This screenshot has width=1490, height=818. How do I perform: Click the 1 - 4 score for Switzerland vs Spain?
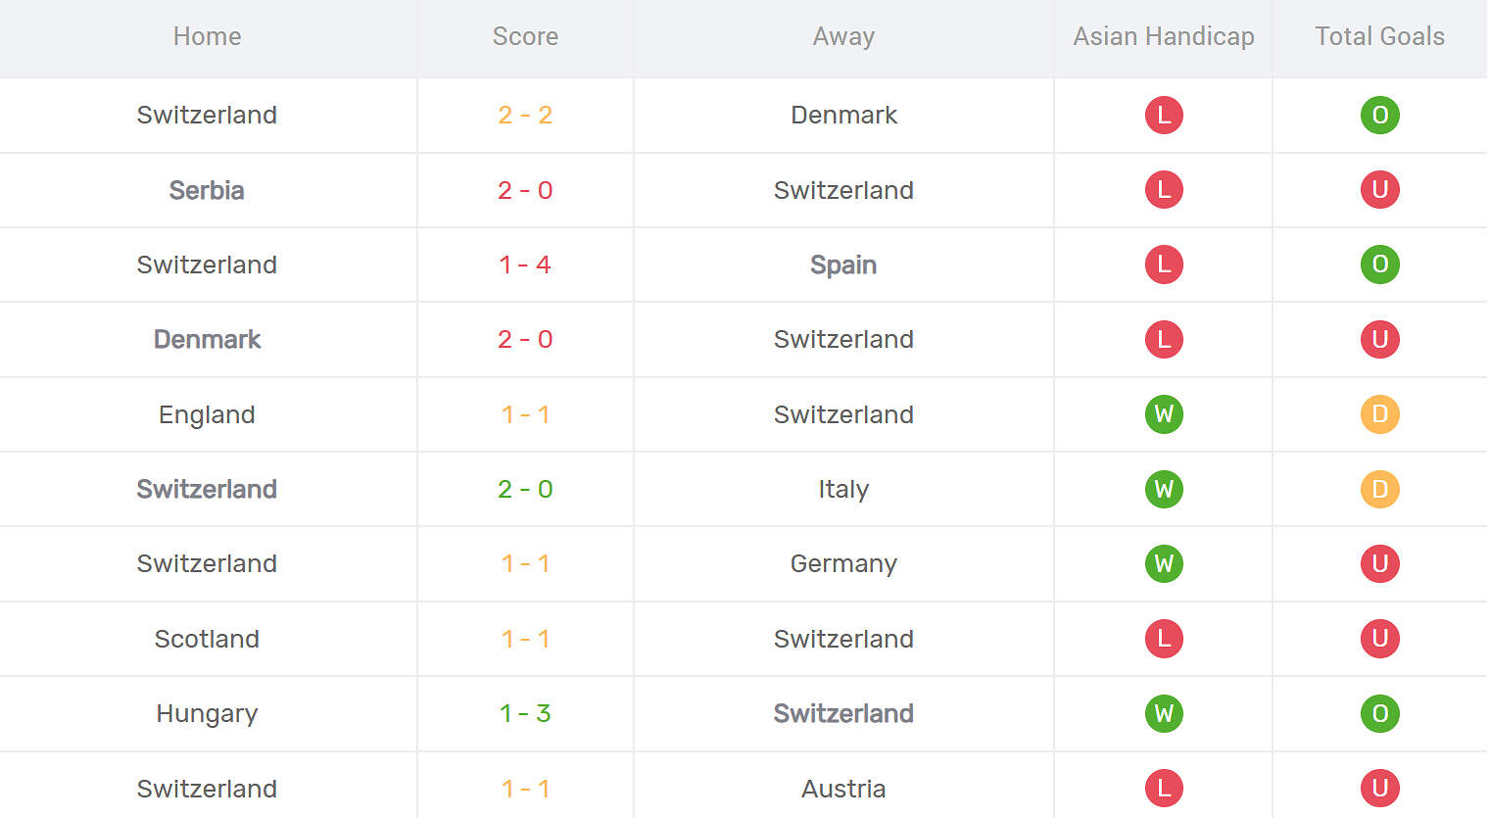(525, 265)
